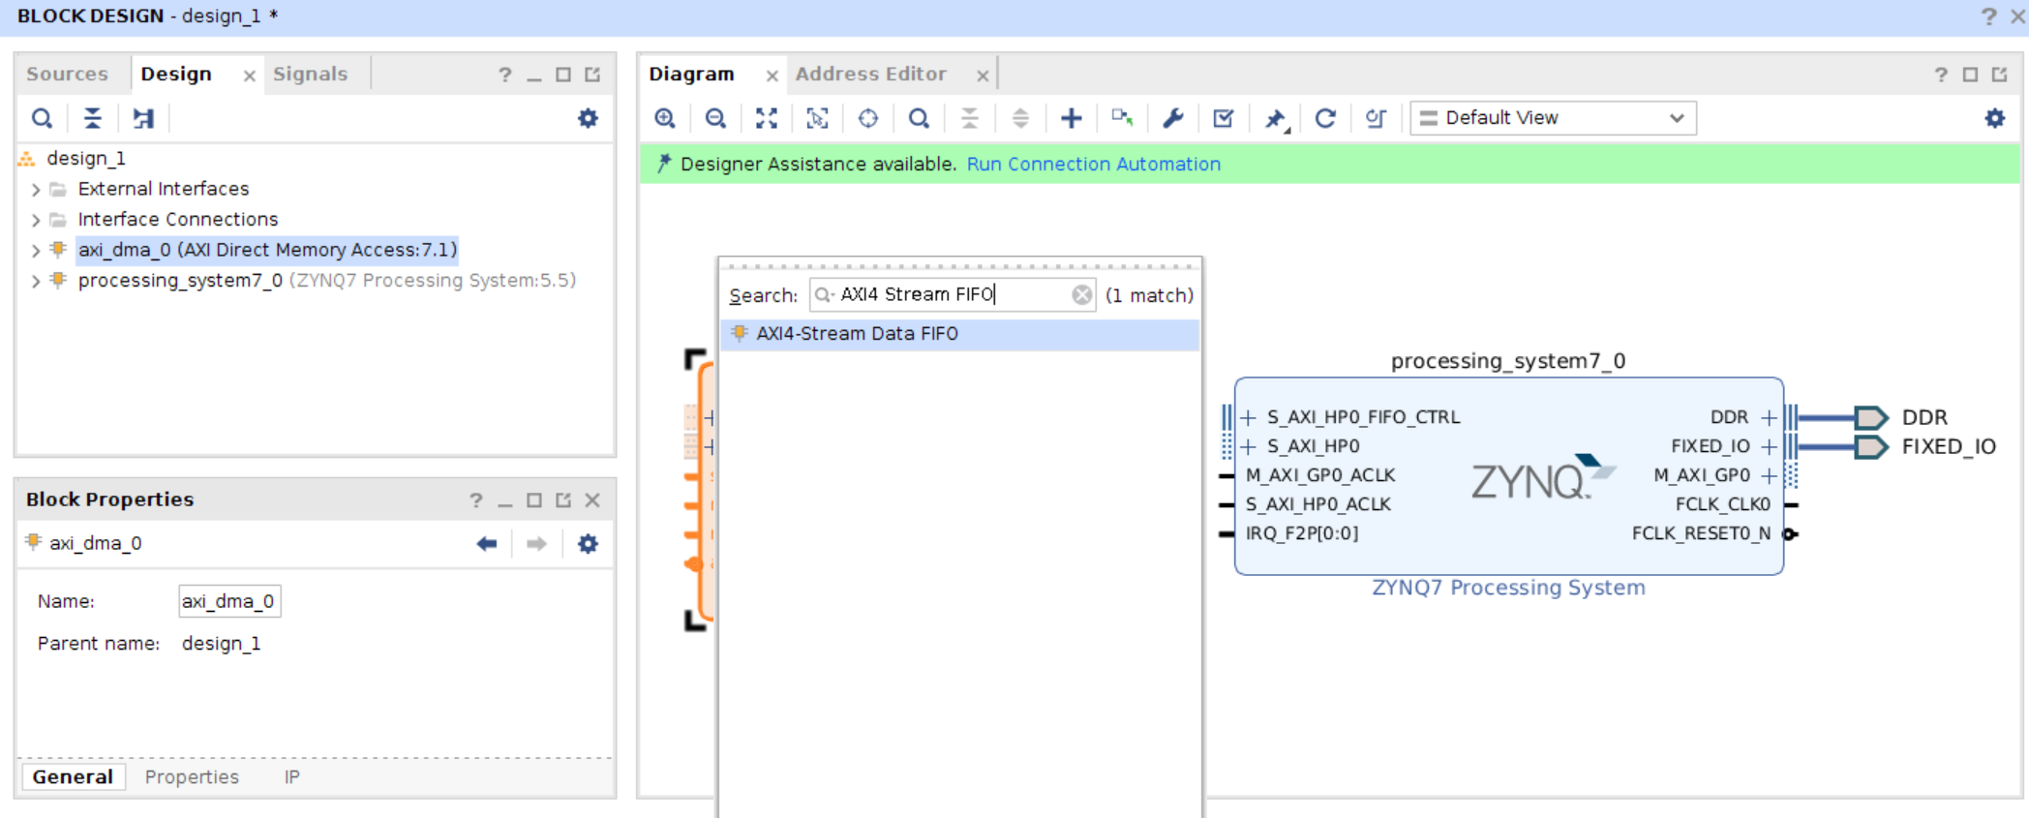The width and height of the screenshot is (2029, 818).
Task: Click expand all icon in Diagram toolbar
Action: [x=1020, y=118]
